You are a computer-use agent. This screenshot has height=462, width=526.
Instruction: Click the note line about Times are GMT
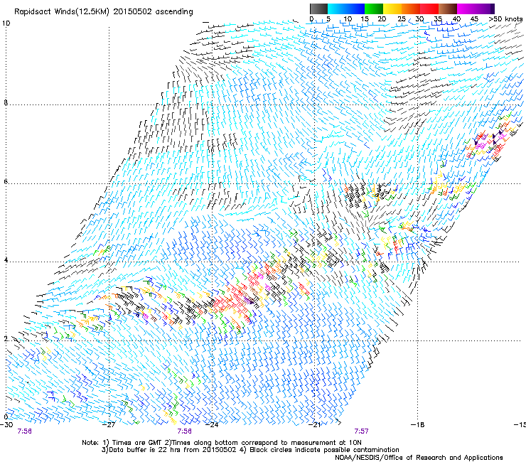point(222,443)
